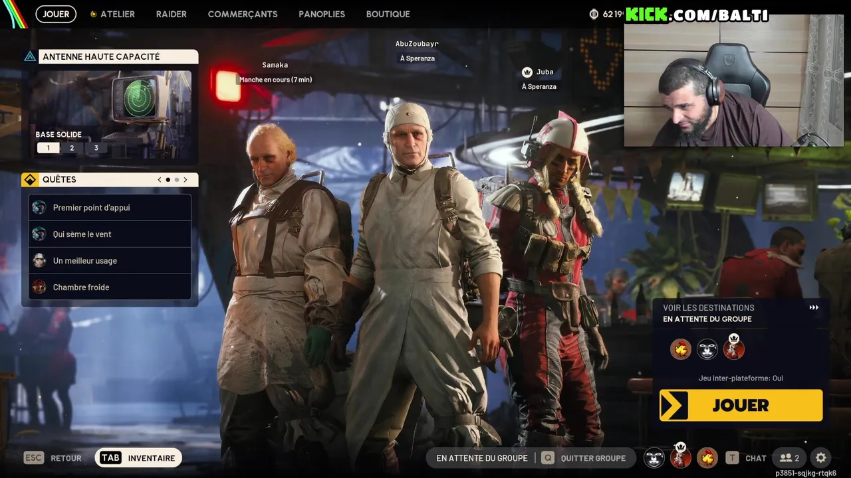Click Retour to go back
The image size is (851, 478).
pos(66,457)
